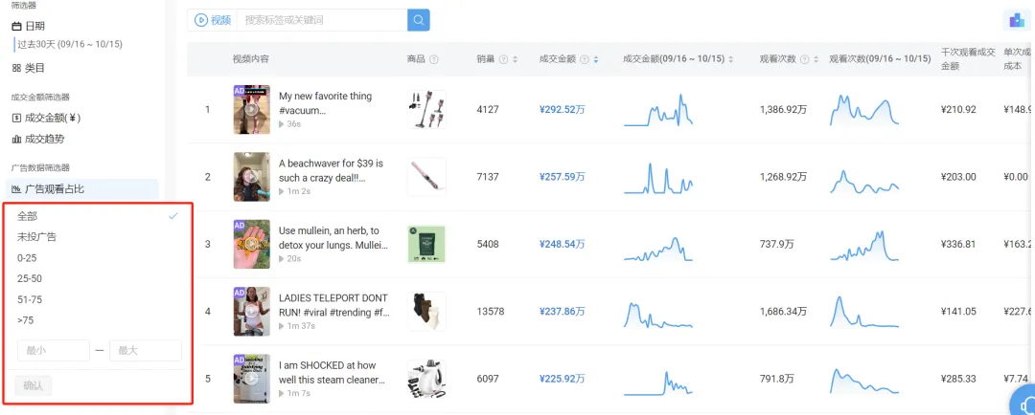Click the chart icon beside 广告观看占比
This screenshot has height=415, width=1035.
16,189
